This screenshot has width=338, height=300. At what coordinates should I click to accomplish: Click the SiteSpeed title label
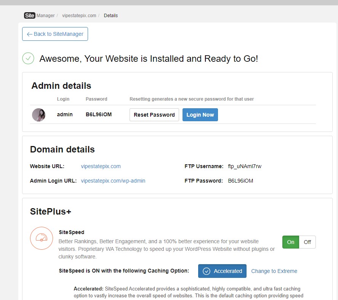point(71,232)
